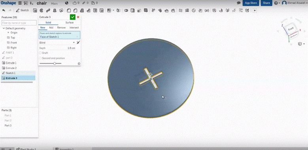Click the chair document title
This screenshot has width=308, height=150.
tap(42, 3)
